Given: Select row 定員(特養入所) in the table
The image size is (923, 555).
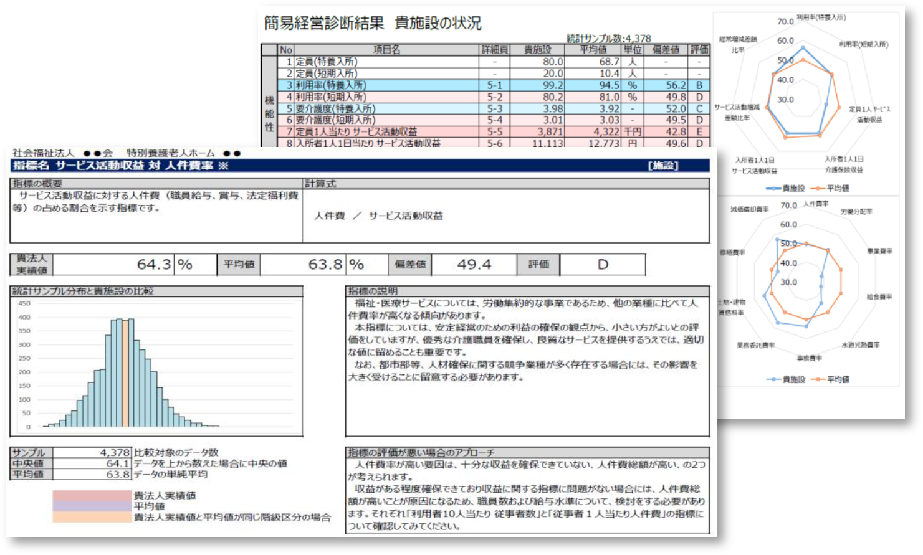Looking at the screenshot, I should 493,62.
